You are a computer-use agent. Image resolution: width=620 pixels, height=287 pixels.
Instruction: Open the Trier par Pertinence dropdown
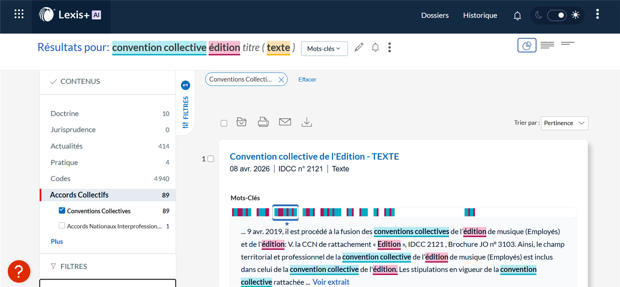tap(564, 123)
